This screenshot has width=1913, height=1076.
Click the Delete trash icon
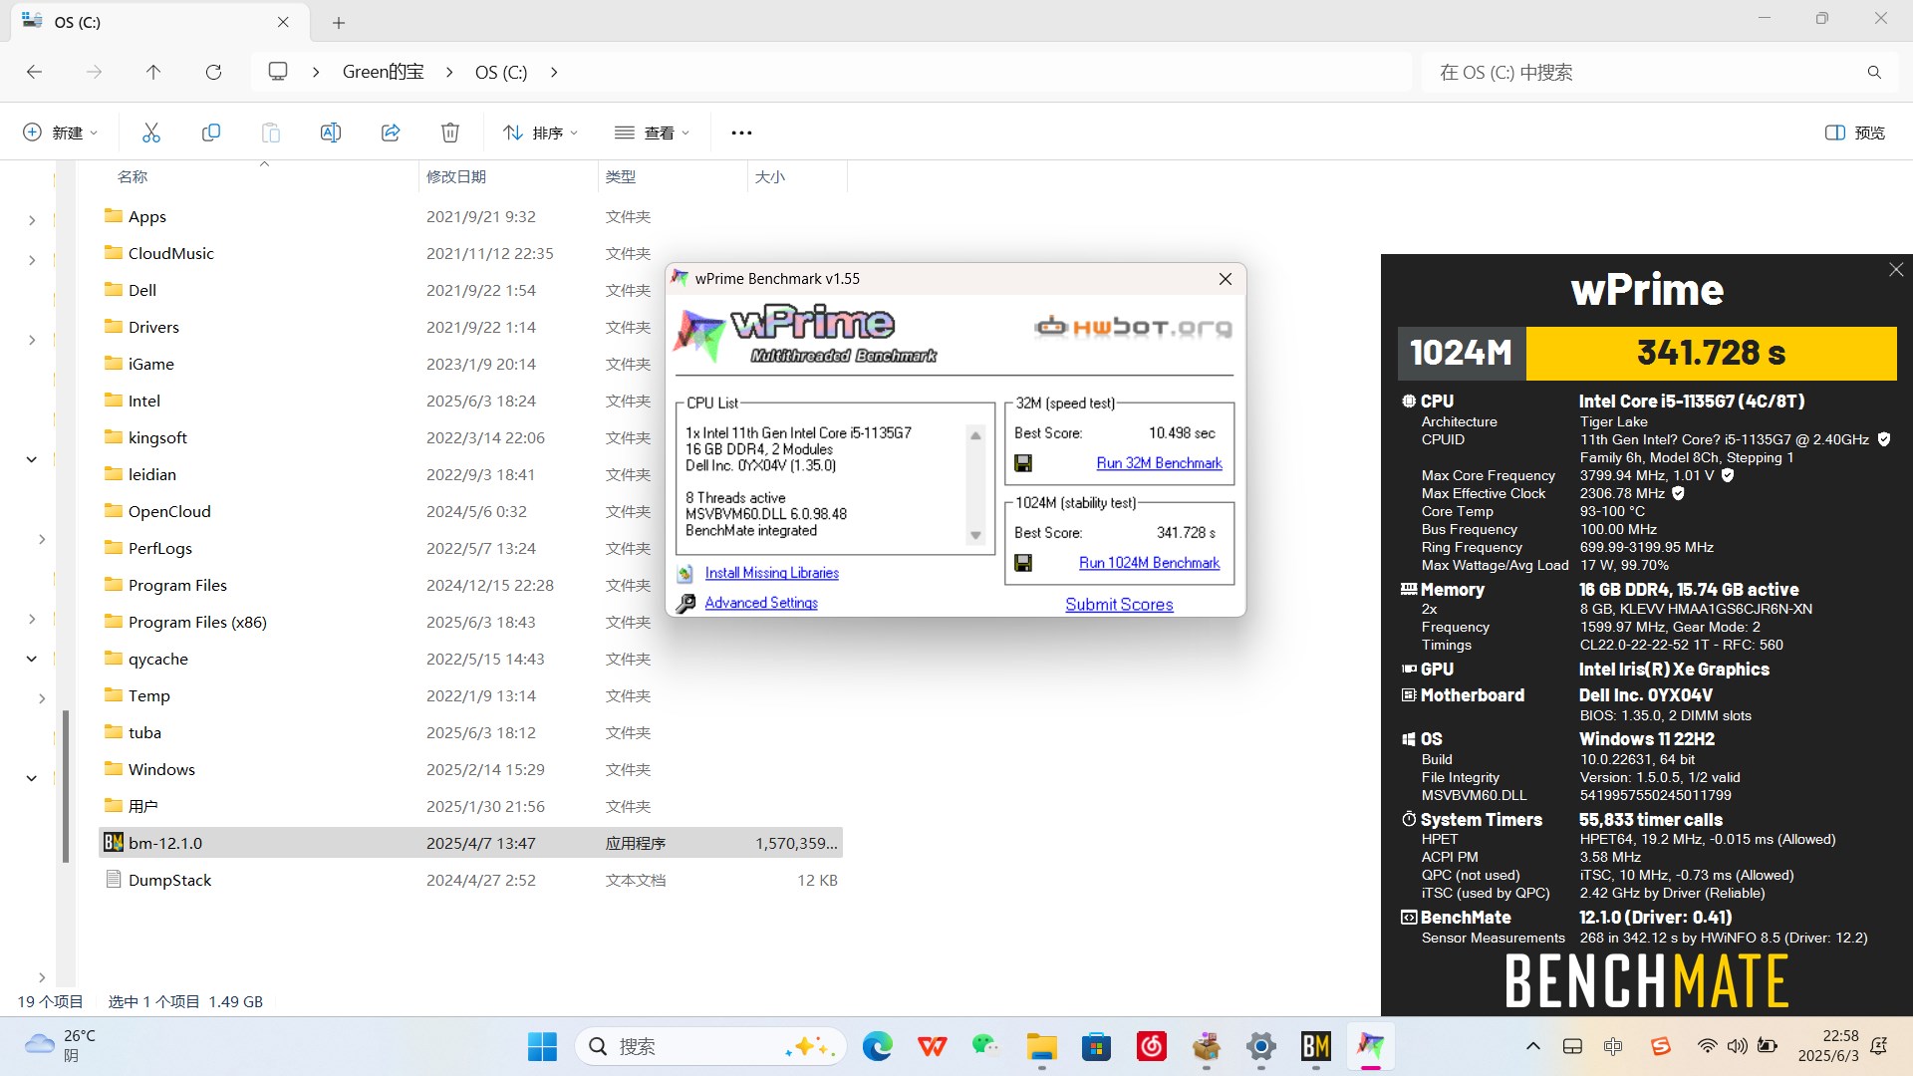point(450,133)
